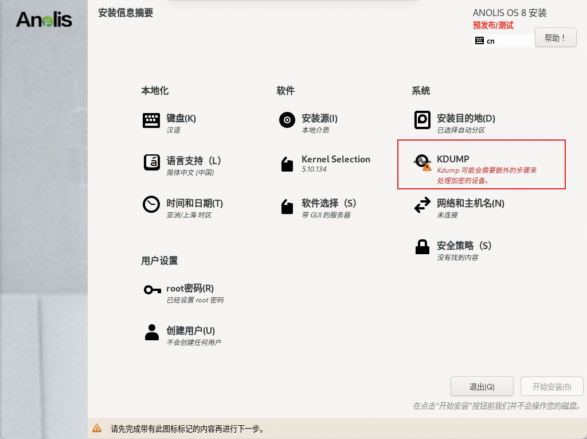Select the disc icon for 安装源
Image resolution: width=587 pixels, height=439 pixels.
[287, 121]
